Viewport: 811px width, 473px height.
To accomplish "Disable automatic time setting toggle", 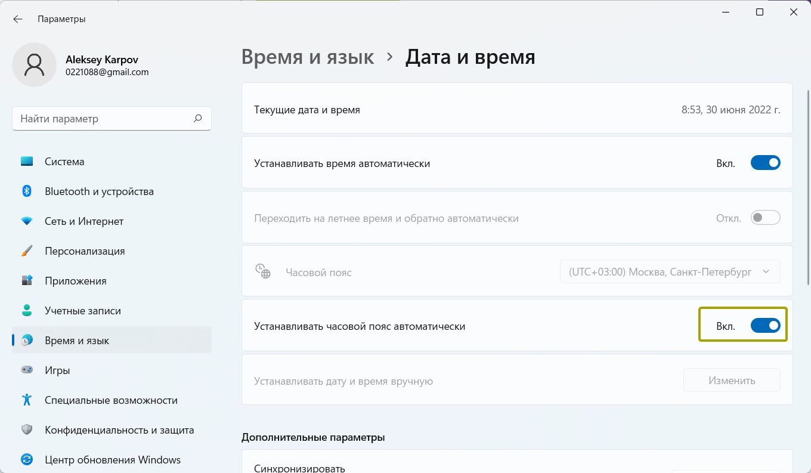I will click(x=765, y=163).
